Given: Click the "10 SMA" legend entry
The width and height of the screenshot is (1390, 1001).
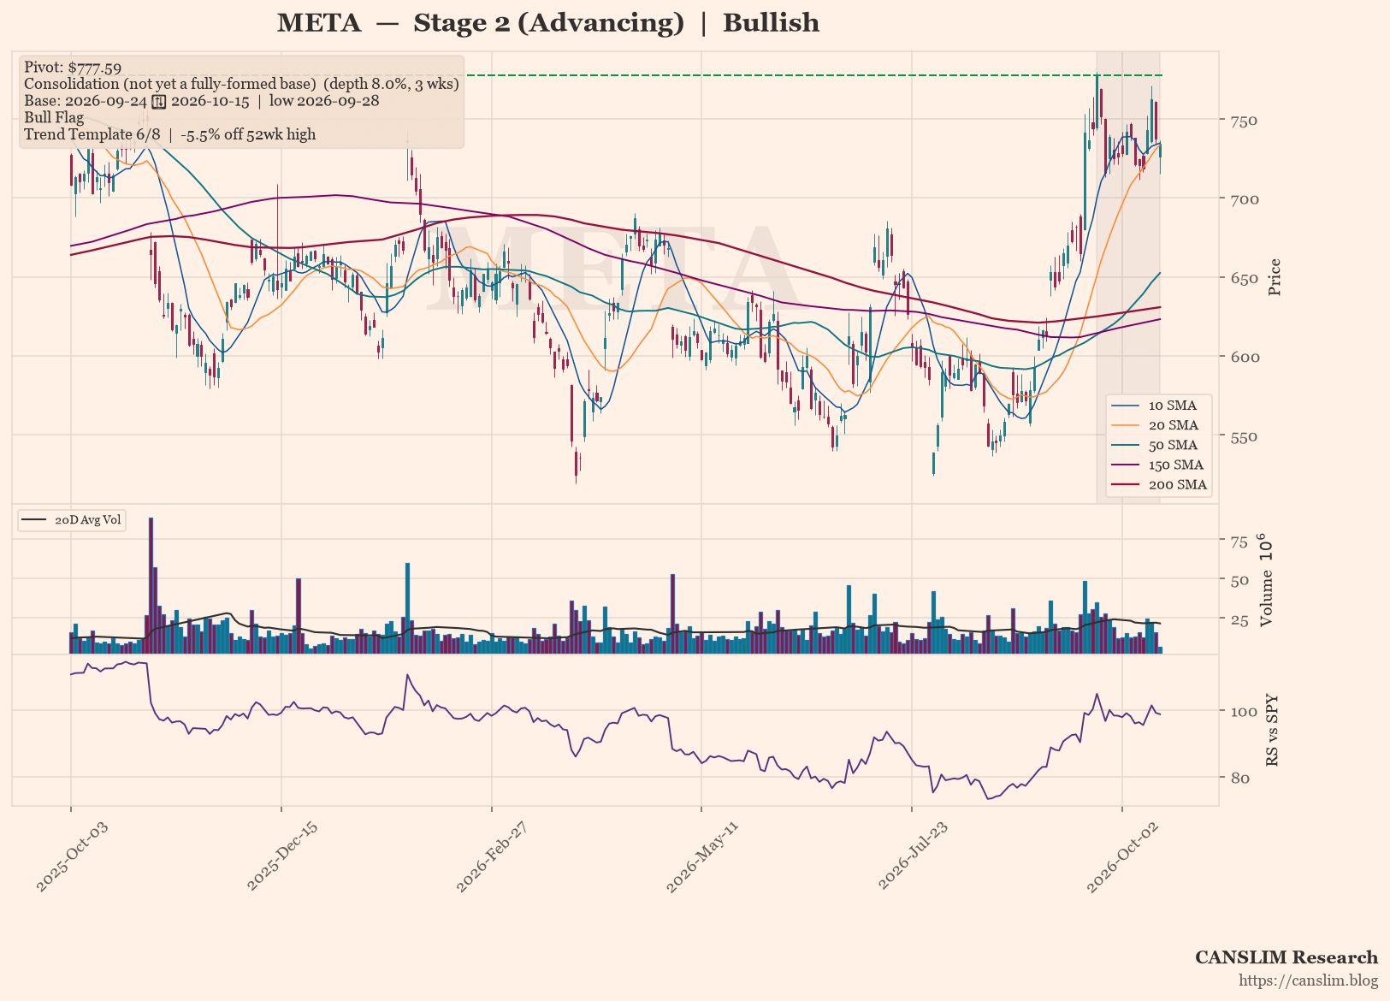Looking at the screenshot, I should 1157,406.
